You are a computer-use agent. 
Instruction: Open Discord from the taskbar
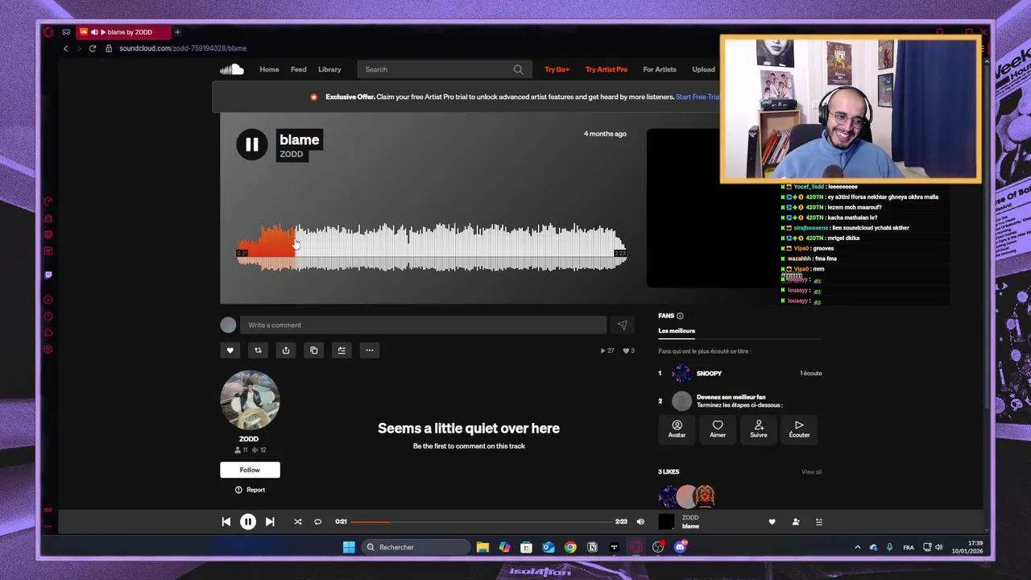point(680,548)
